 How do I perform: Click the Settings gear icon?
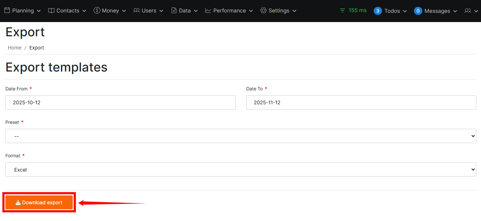click(x=263, y=10)
